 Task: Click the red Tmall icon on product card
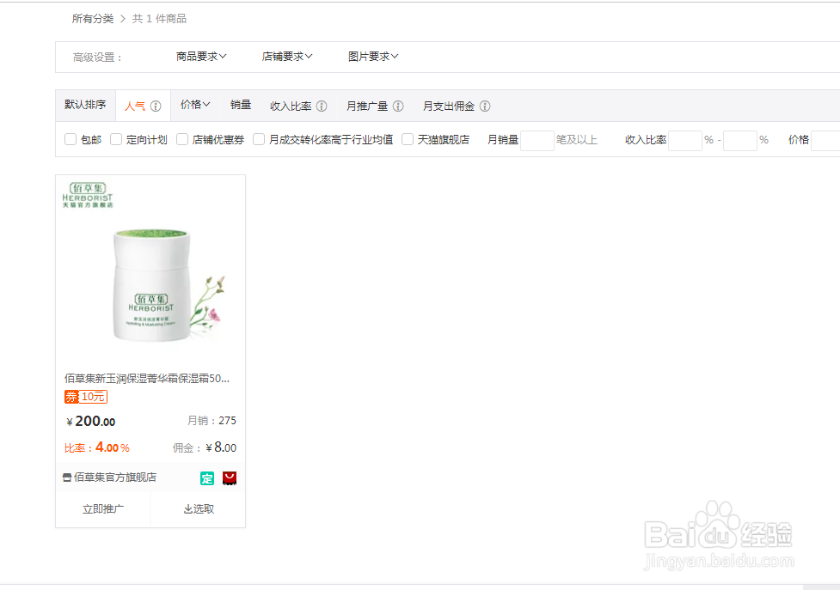pos(230,478)
